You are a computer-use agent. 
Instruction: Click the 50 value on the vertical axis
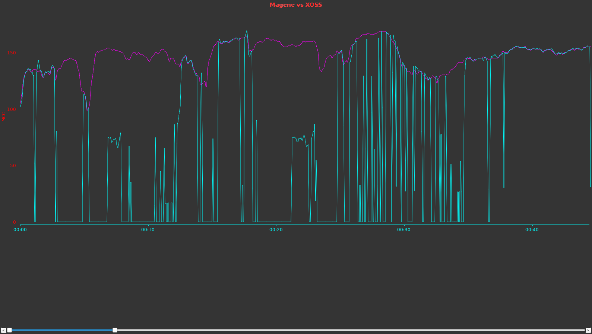click(13, 166)
